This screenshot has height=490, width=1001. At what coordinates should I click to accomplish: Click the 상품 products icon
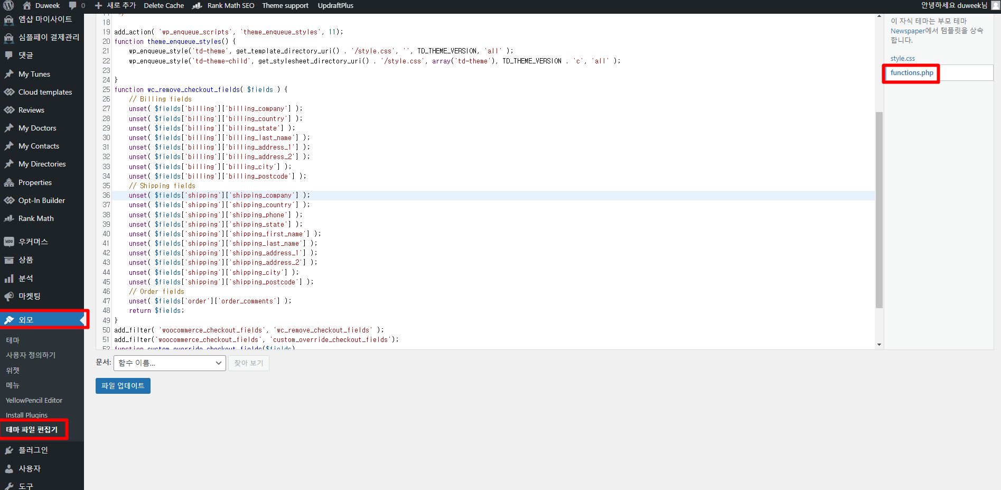pyautogui.click(x=9, y=260)
